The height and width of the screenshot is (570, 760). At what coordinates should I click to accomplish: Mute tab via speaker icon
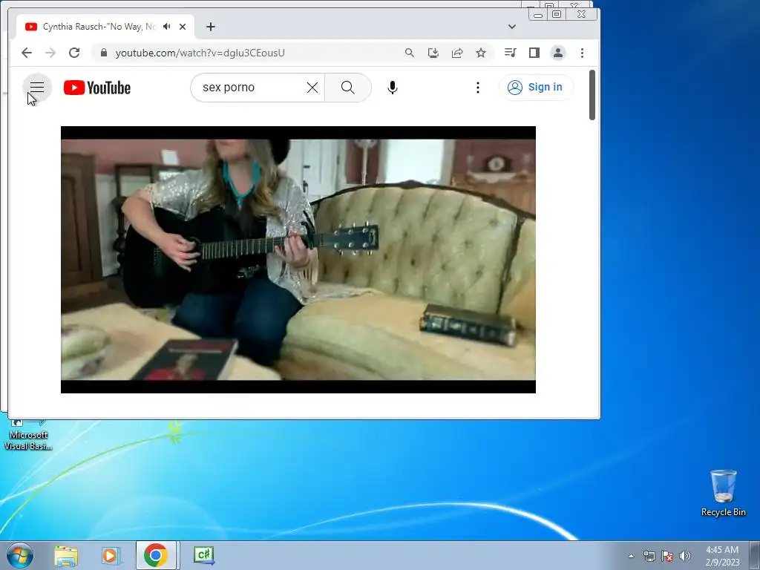[167, 27]
